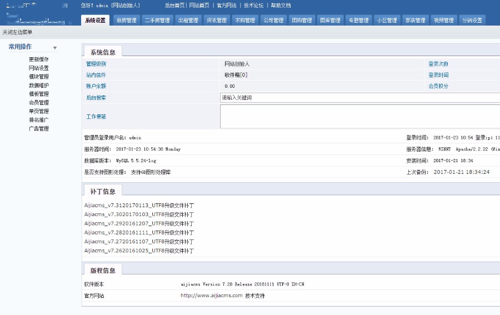Open the 求购管理 tab
500x315 pixels.
pos(245,20)
